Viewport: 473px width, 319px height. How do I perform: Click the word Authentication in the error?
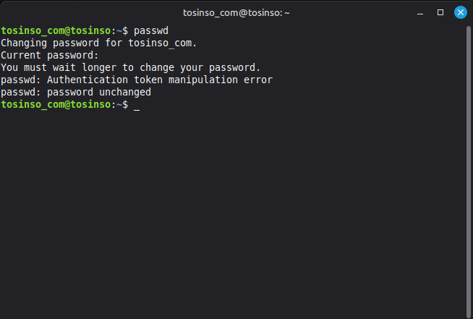pyautogui.click(x=88, y=80)
